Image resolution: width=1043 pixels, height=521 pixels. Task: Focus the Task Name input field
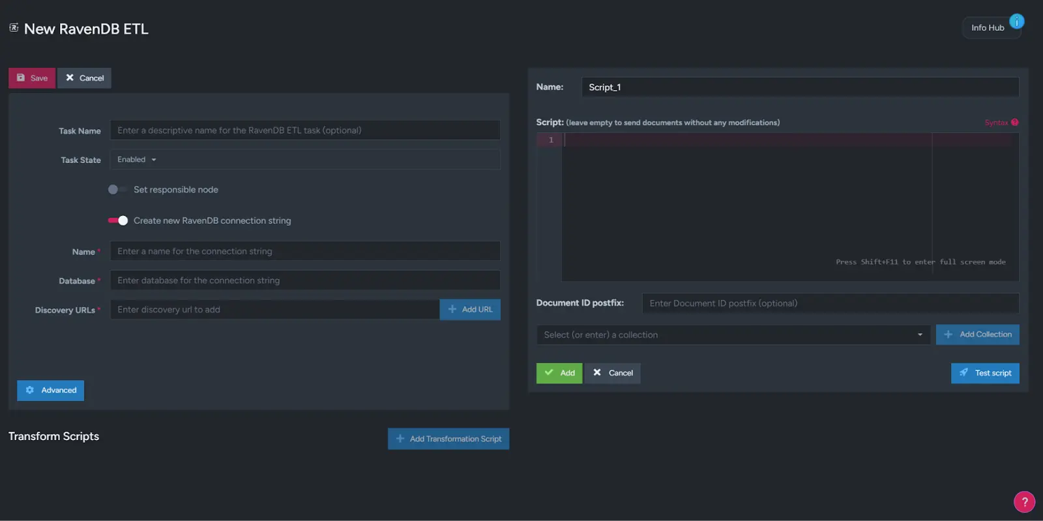pos(305,130)
